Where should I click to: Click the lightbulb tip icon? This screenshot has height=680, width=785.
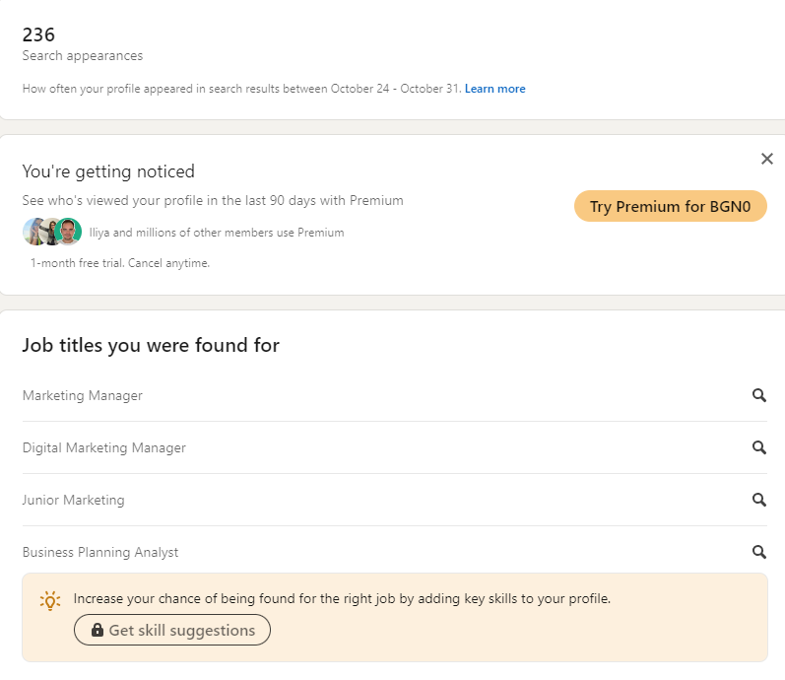click(x=50, y=600)
